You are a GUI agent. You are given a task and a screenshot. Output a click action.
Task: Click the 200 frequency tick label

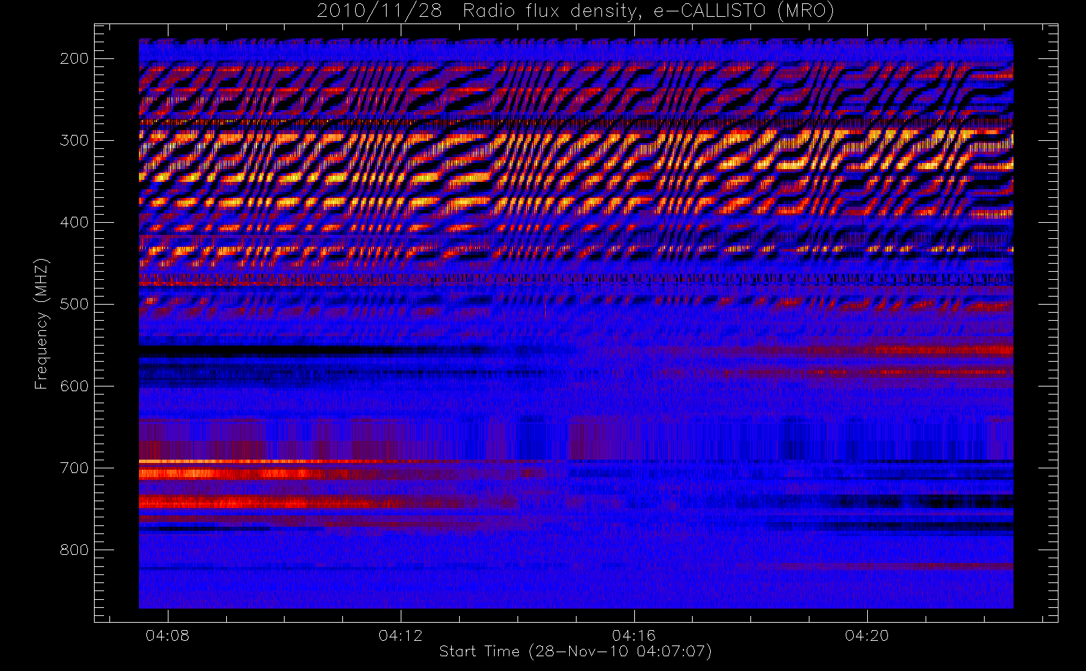tap(74, 58)
